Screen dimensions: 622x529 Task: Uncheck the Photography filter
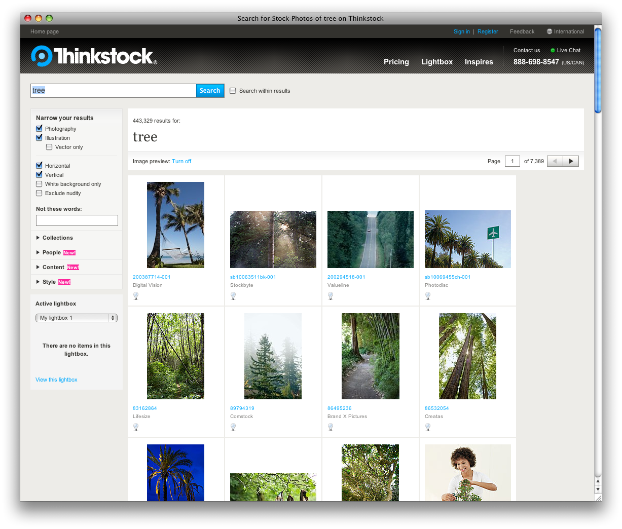[39, 129]
